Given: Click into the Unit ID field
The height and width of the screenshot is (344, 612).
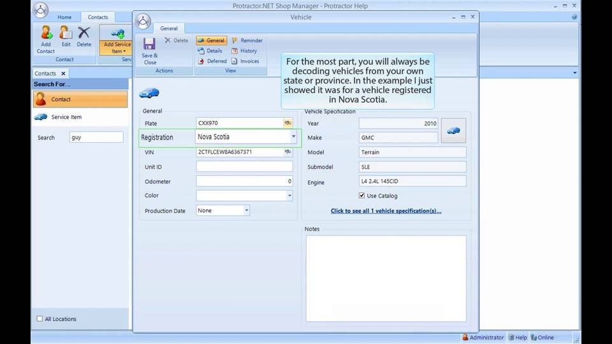Looking at the screenshot, I should click(x=244, y=166).
